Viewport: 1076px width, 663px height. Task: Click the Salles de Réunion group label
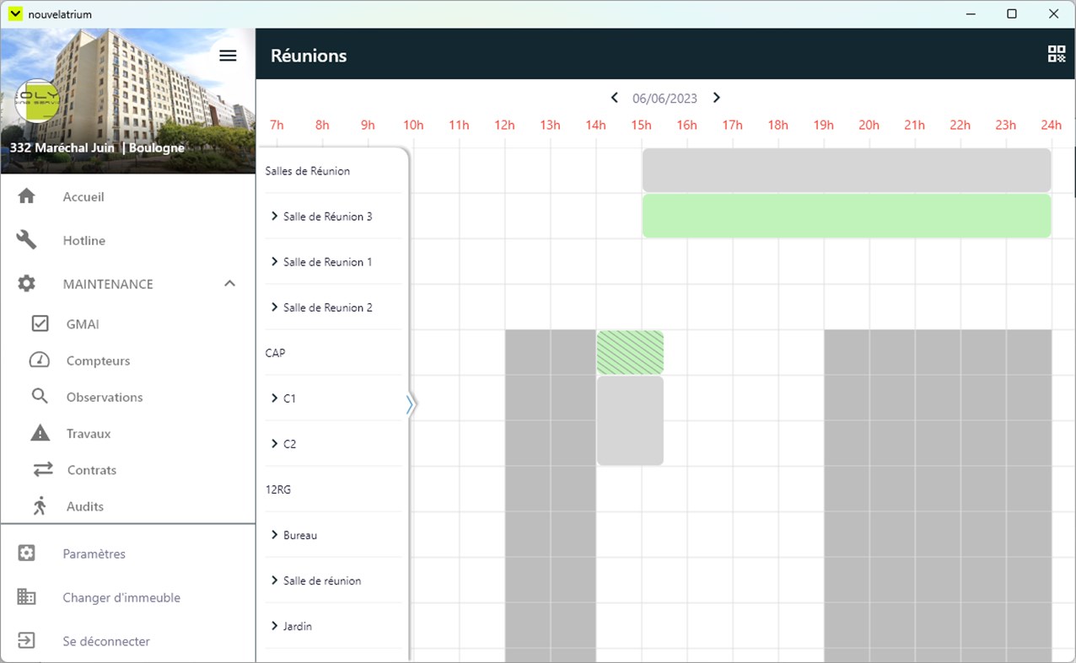tap(307, 171)
